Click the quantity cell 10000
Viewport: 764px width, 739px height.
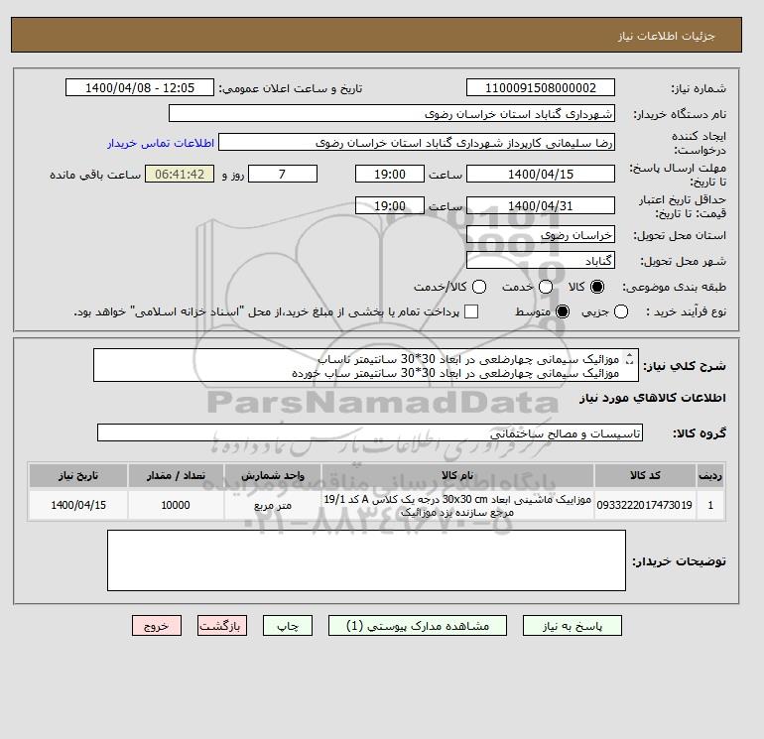coord(176,505)
